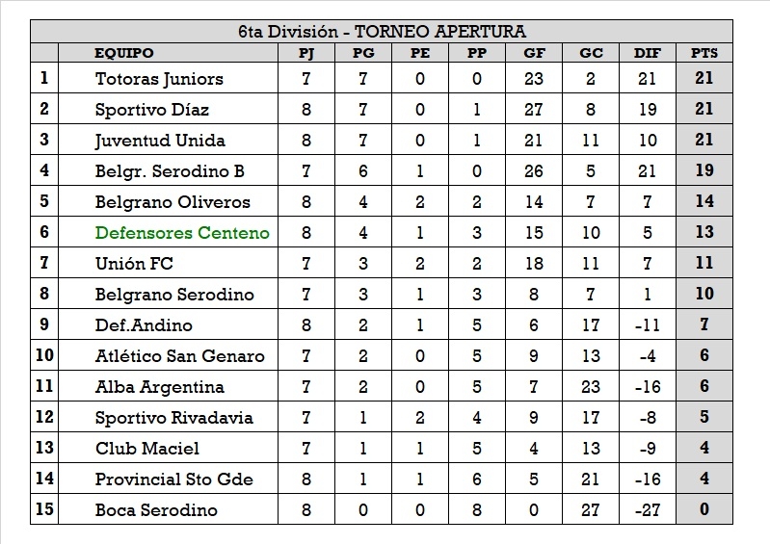Select the Juventud Unida row name

tap(160, 141)
